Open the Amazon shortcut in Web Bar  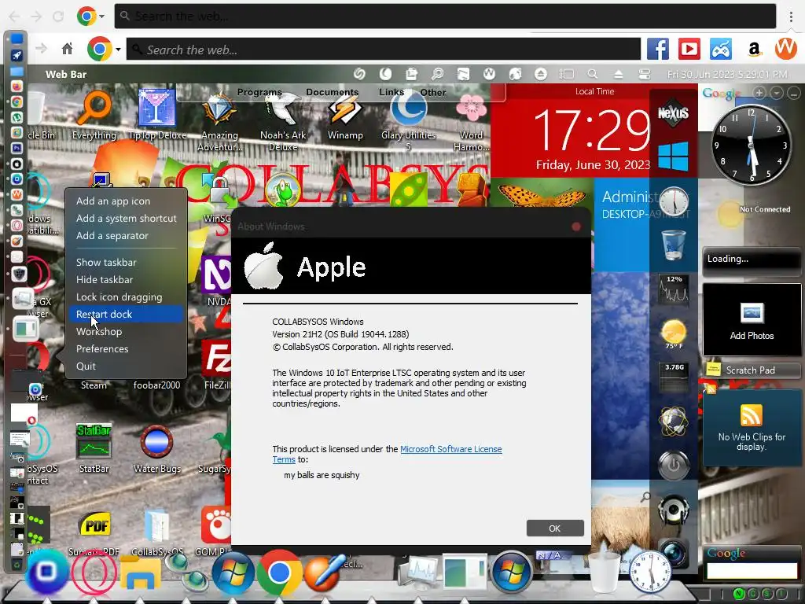click(754, 50)
